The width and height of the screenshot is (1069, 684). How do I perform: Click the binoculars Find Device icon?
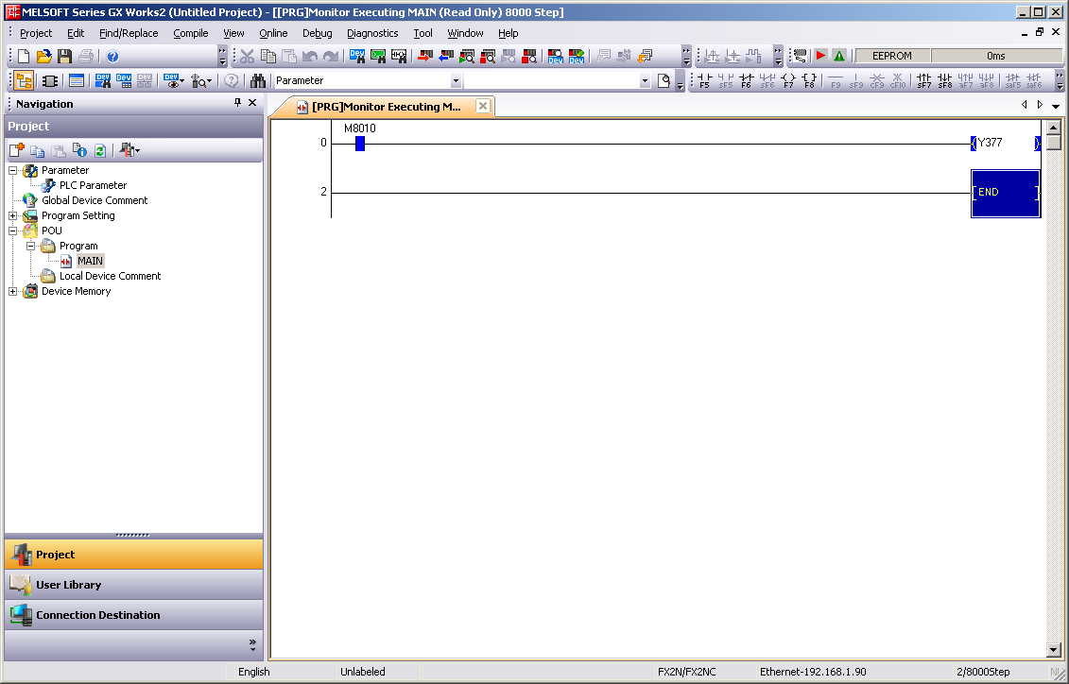click(x=257, y=81)
